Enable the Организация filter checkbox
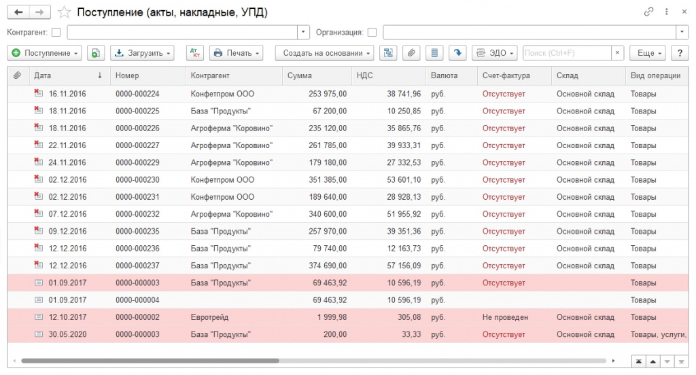Screen dimensions: 696x375 pyautogui.click(x=372, y=33)
